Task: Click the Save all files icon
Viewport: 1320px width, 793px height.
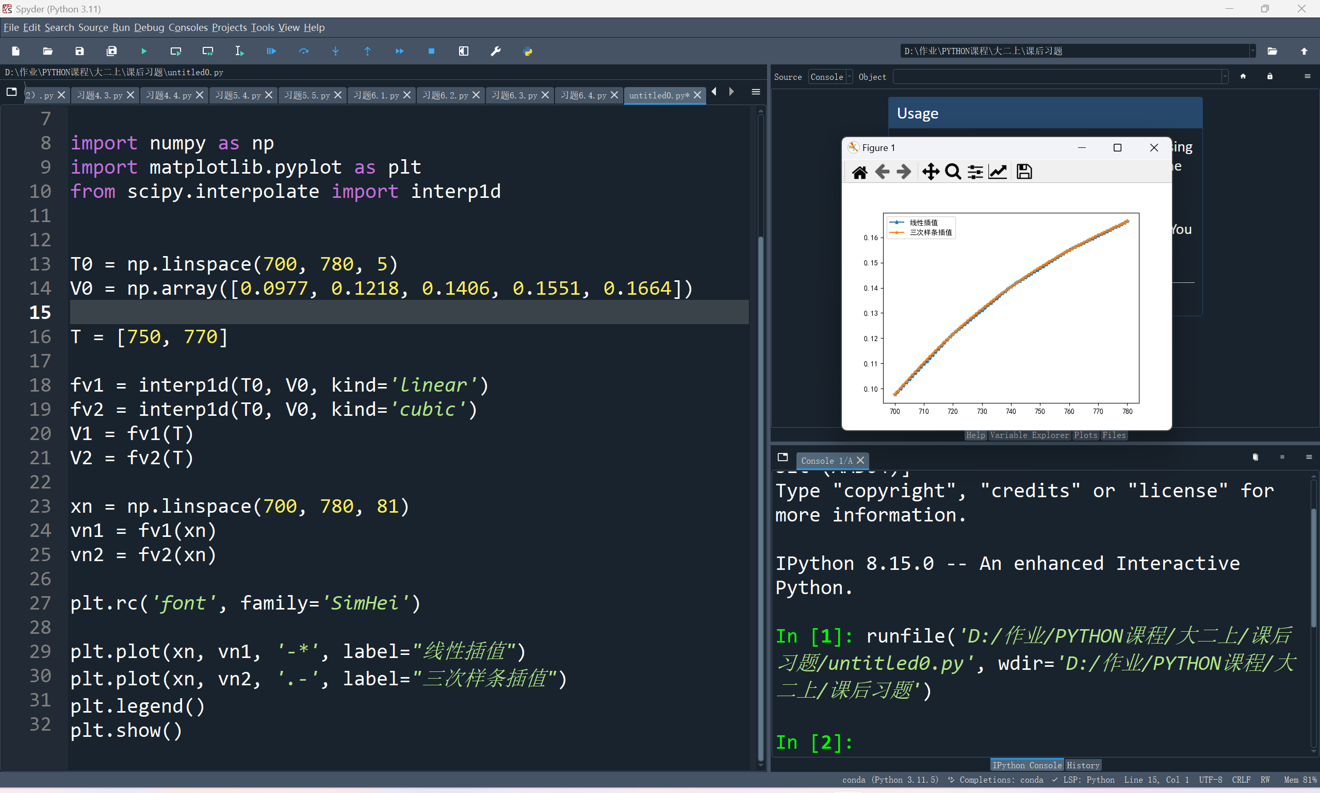Action: tap(111, 52)
